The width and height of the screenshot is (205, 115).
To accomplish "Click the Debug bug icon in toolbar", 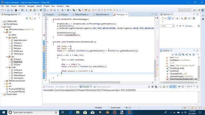I will [62, 10].
